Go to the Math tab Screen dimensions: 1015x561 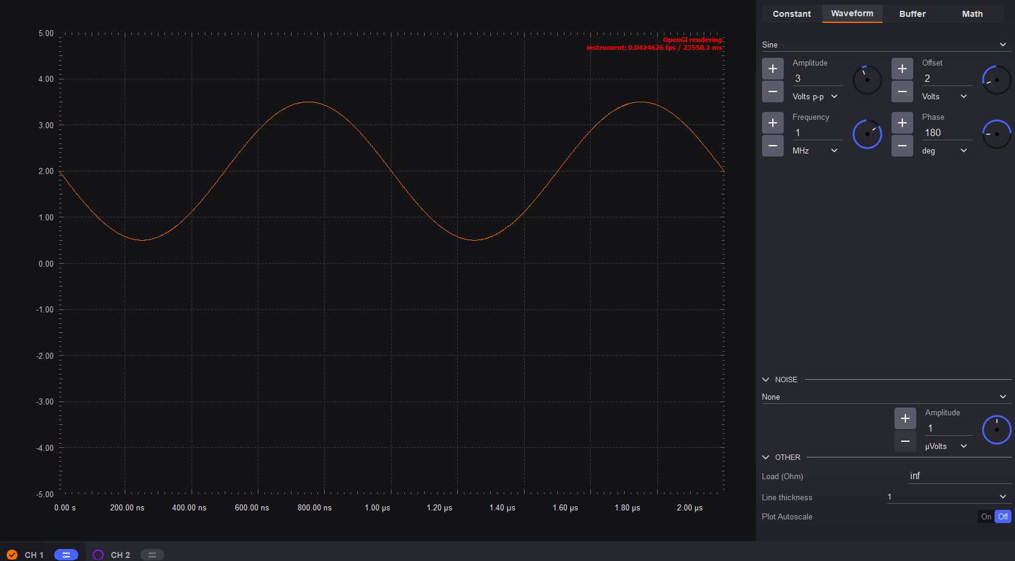[972, 14]
